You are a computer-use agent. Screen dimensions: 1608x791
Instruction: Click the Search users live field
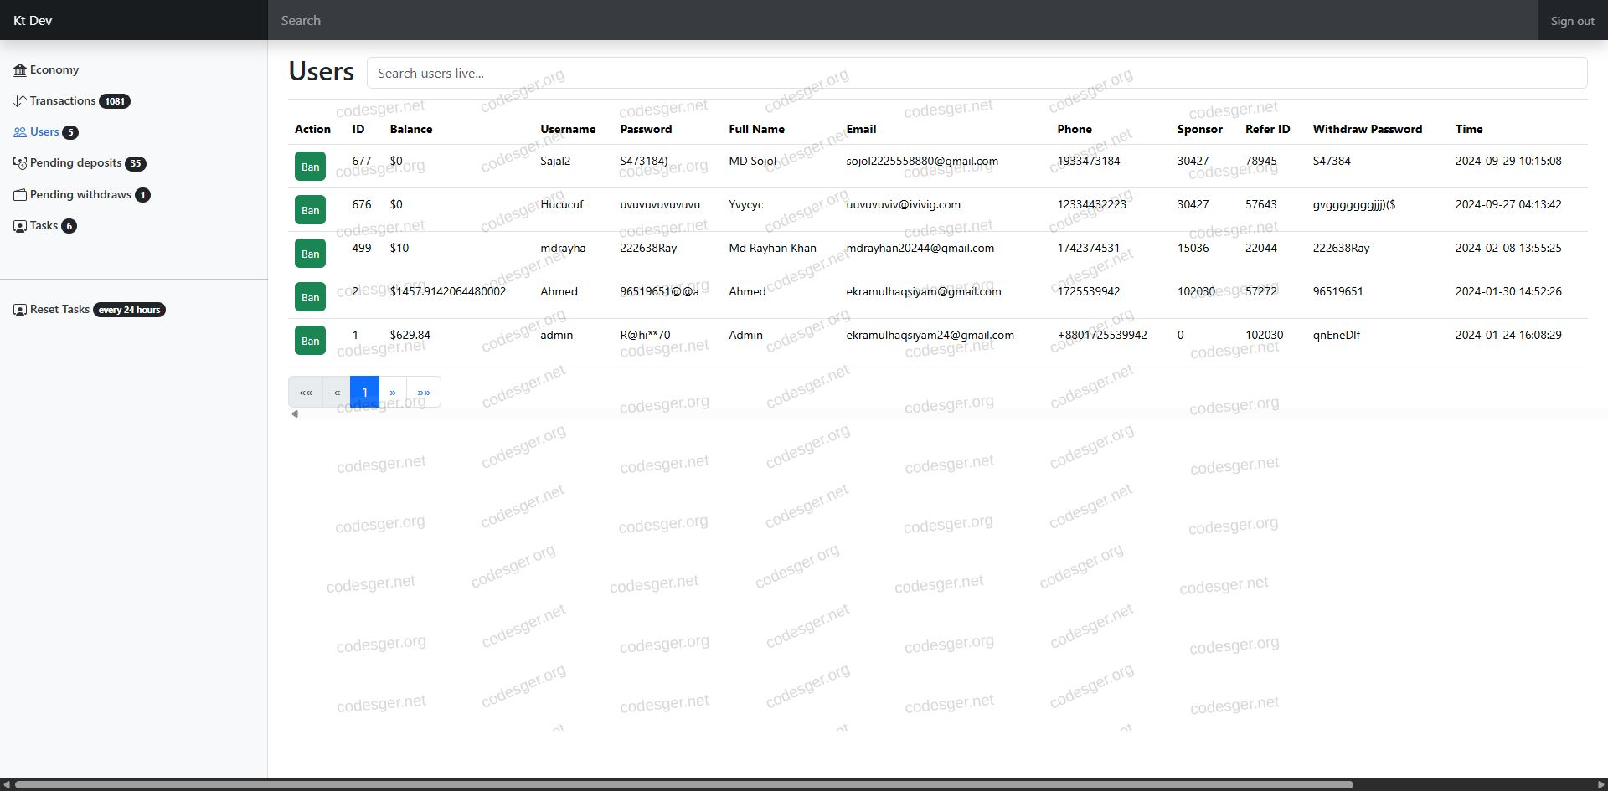tap(977, 74)
